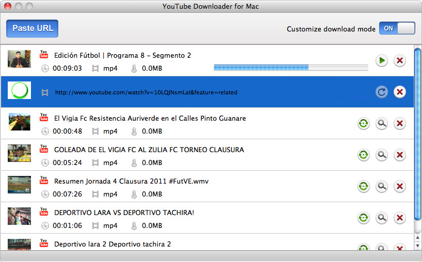Image resolution: width=422 pixels, height=262 pixels.
Task: Click the scrollbar down arrow
Action: 418,245
